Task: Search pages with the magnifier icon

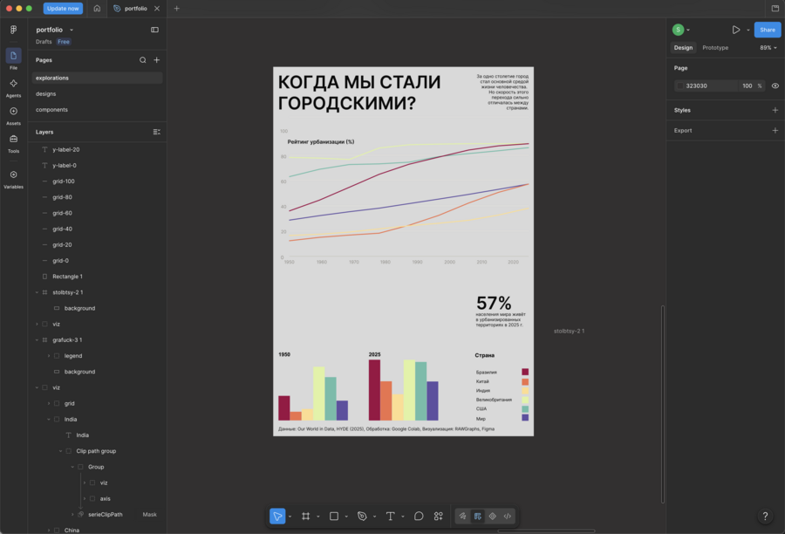Action: tap(143, 60)
